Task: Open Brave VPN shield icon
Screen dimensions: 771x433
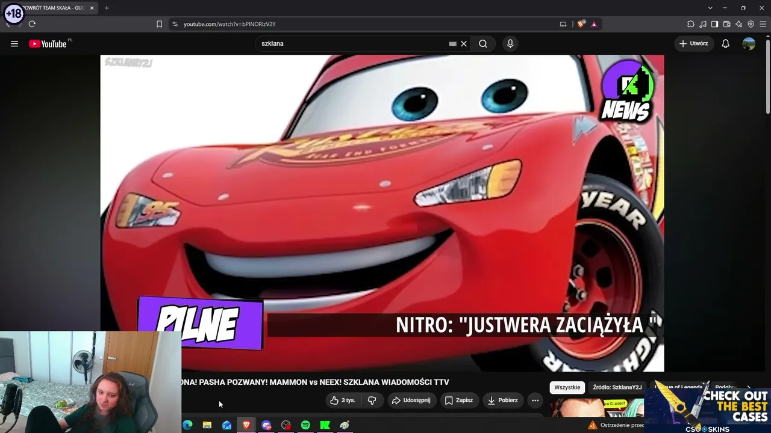Action: click(x=751, y=24)
